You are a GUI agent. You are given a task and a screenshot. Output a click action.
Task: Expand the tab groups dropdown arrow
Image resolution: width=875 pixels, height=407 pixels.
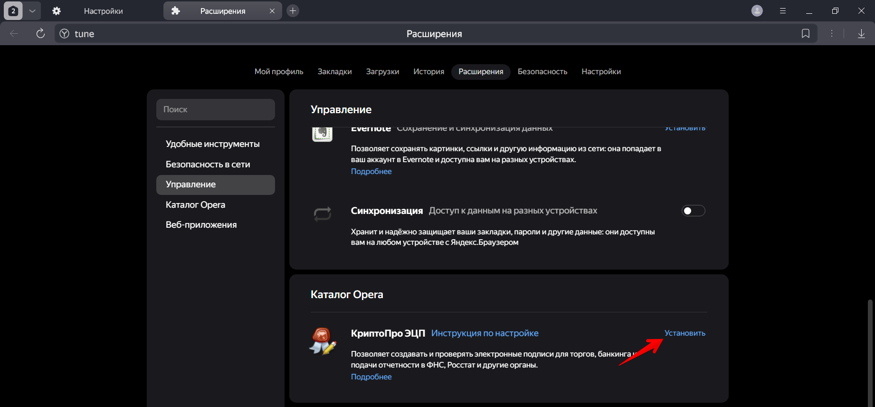[x=32, y=11]
